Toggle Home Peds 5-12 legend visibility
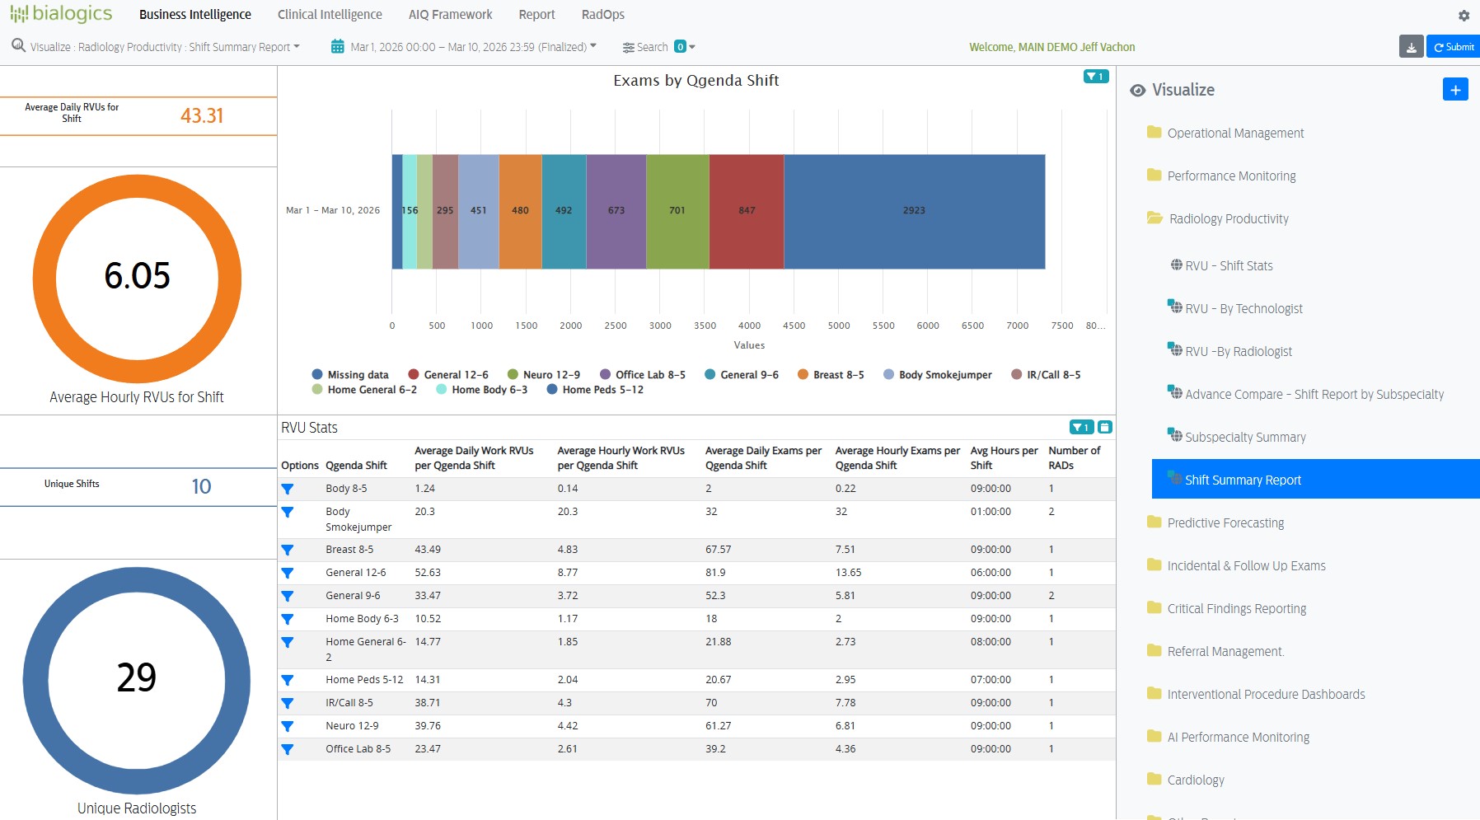The image size is (1480, 820). 595,390
